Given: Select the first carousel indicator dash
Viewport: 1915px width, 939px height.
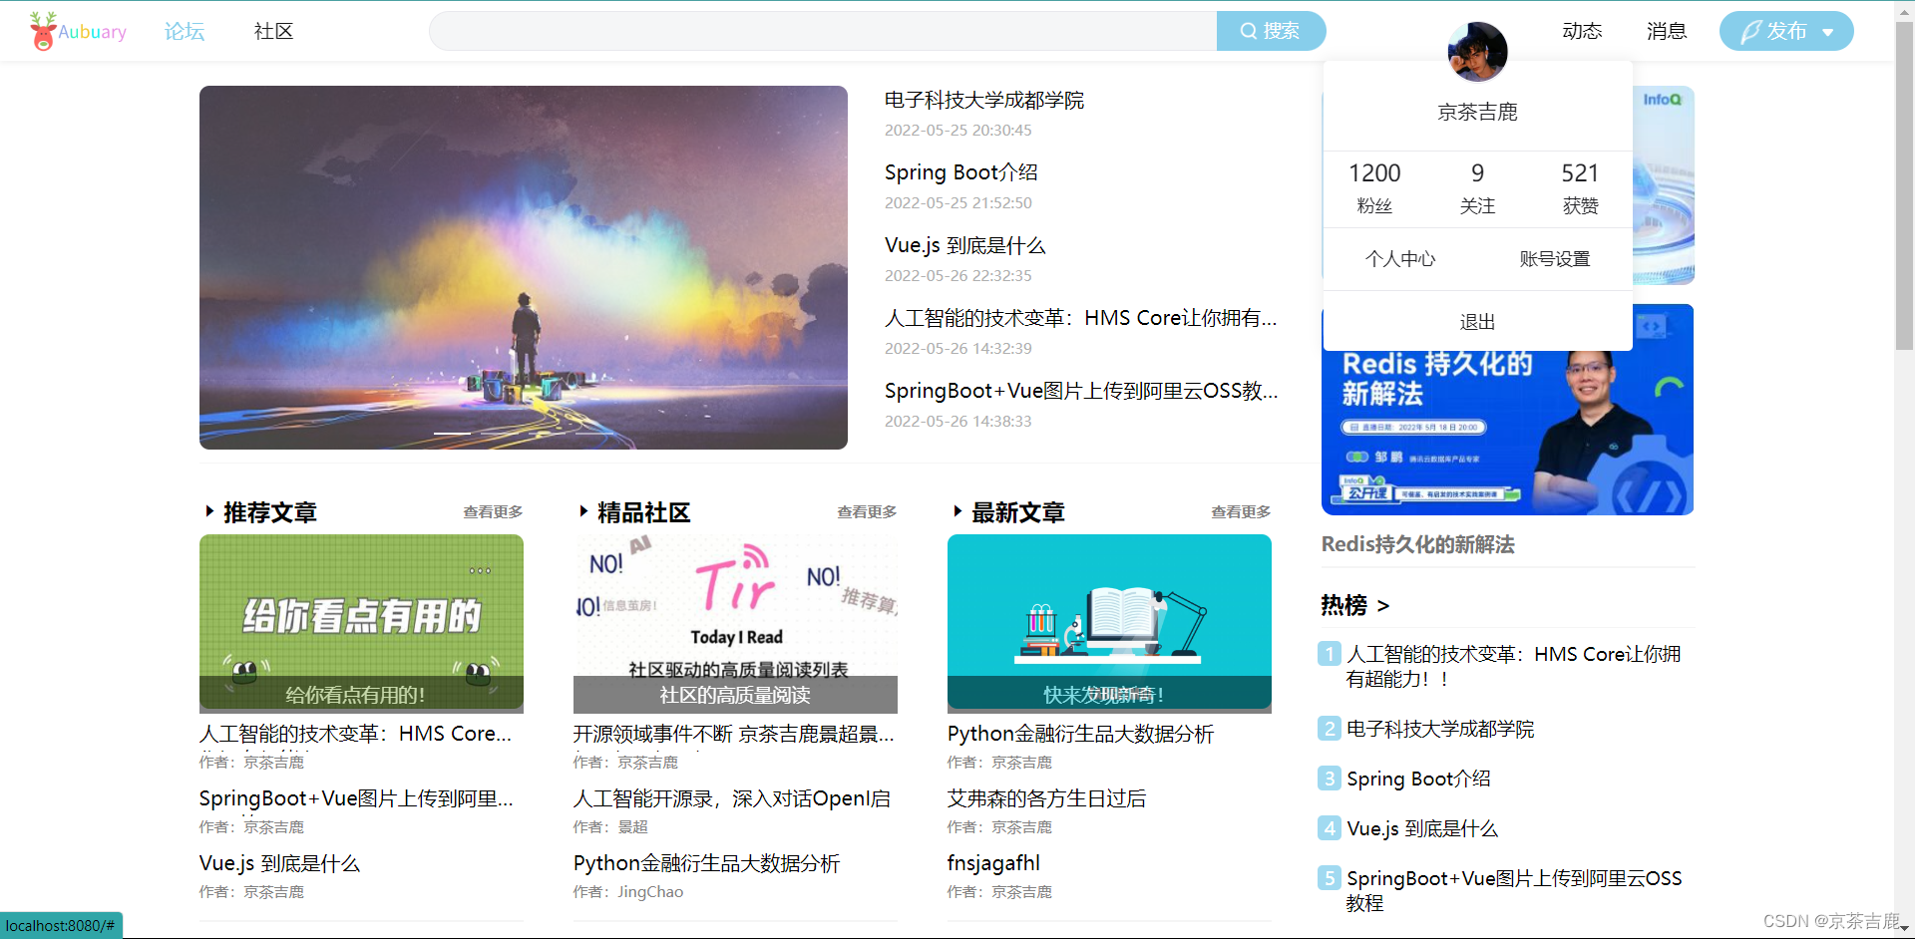Looking at the screenshot, I should 452,434.
